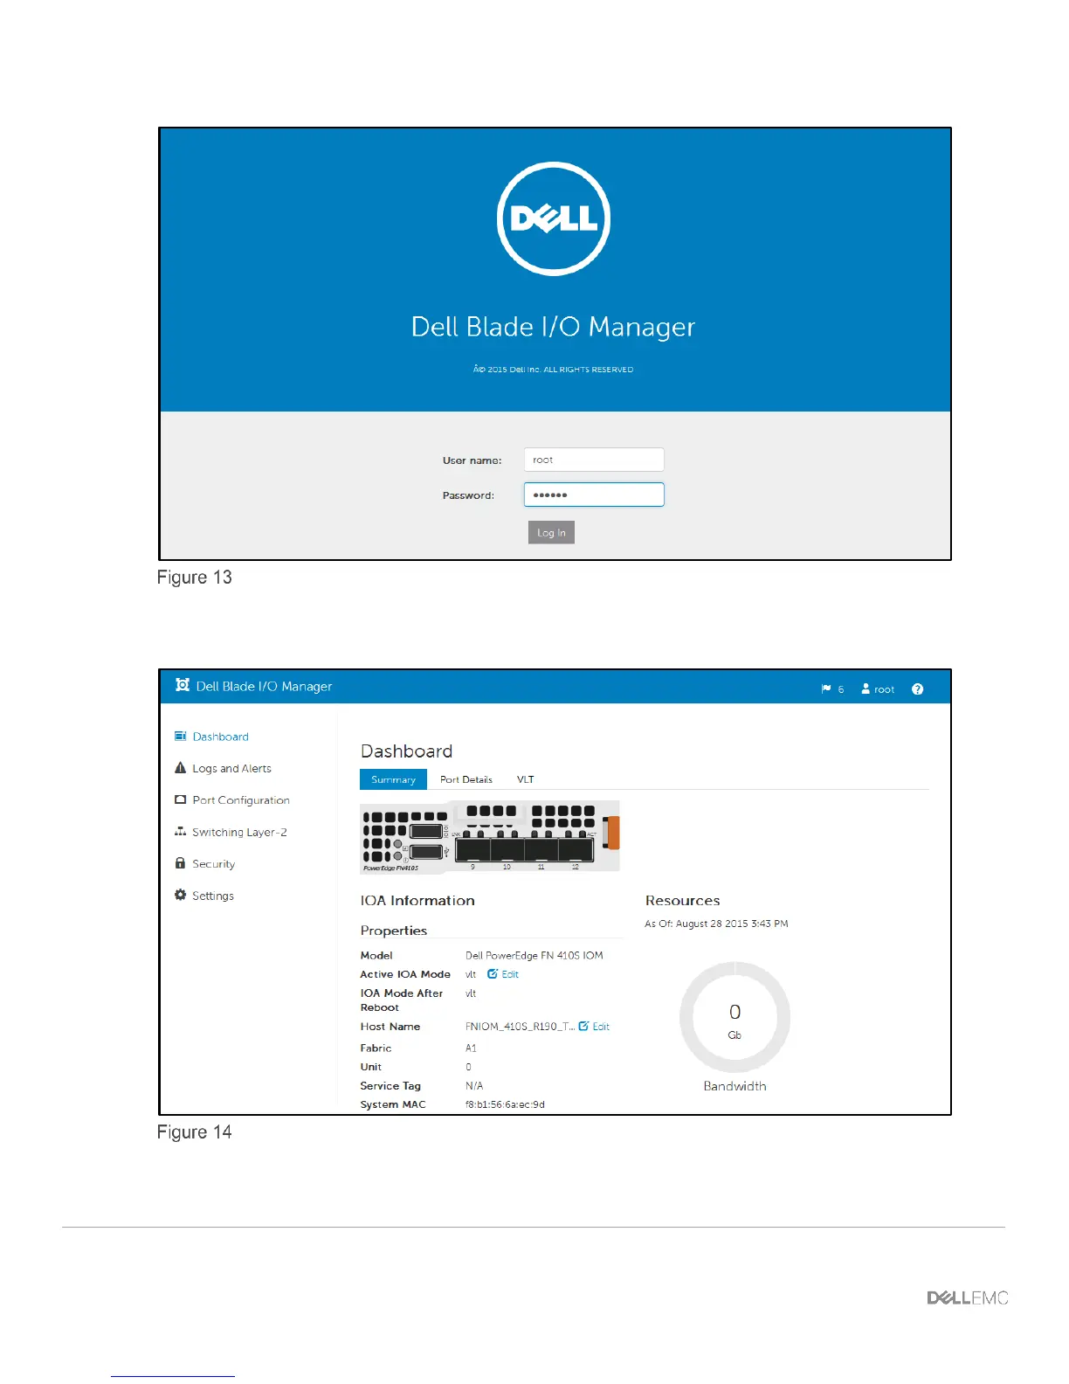Click the Fabric value A1
This screenshot has height=1384, width=1069.
click(471, 1048)
